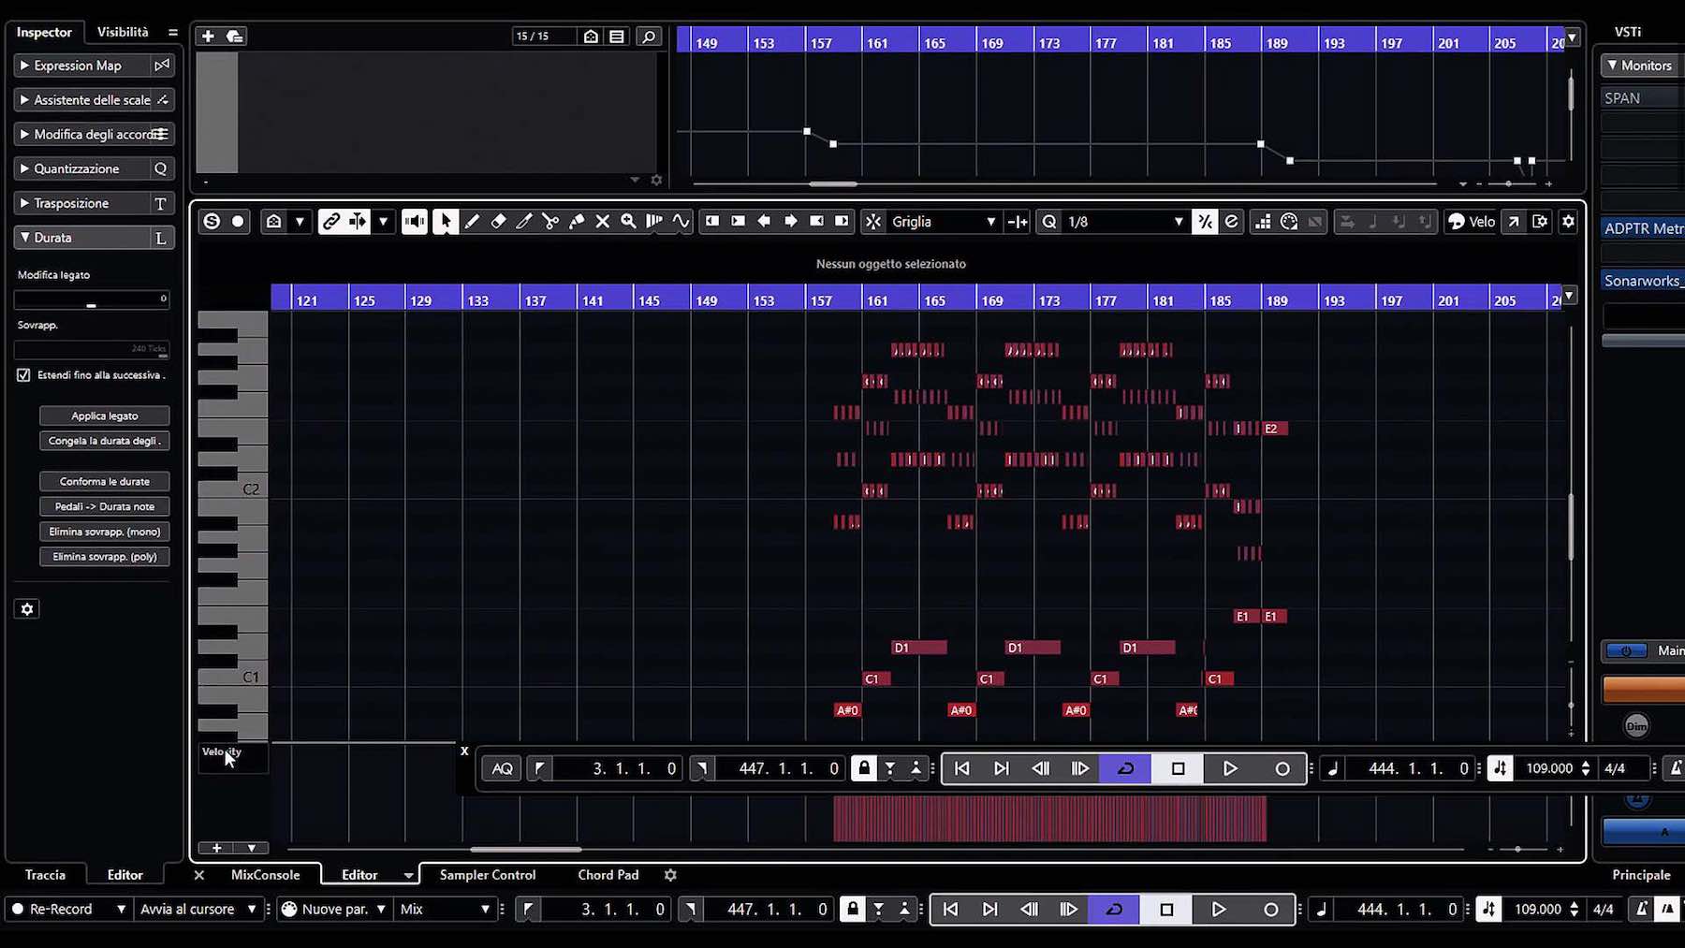Toggle Solo editor mode with the S icon

pos(212,221)
